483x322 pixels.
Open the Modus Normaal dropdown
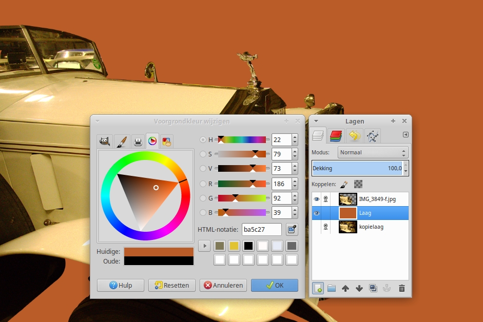373,152
